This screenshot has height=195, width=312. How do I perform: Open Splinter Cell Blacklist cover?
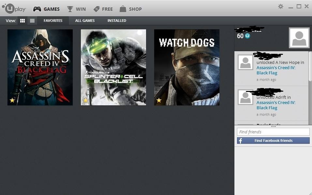tap(113, 67)
